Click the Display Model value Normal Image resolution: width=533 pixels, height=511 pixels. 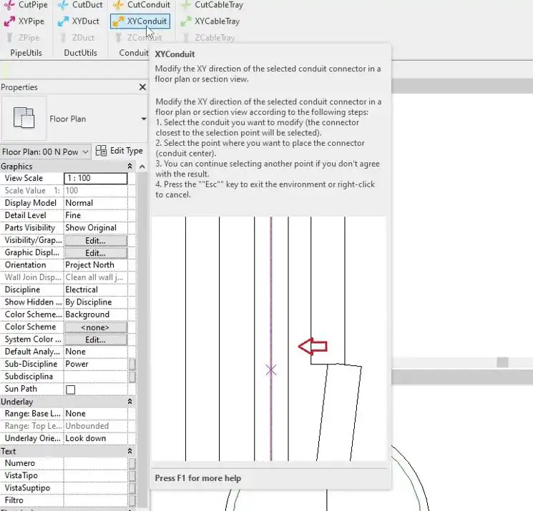[x=96, y=203]
